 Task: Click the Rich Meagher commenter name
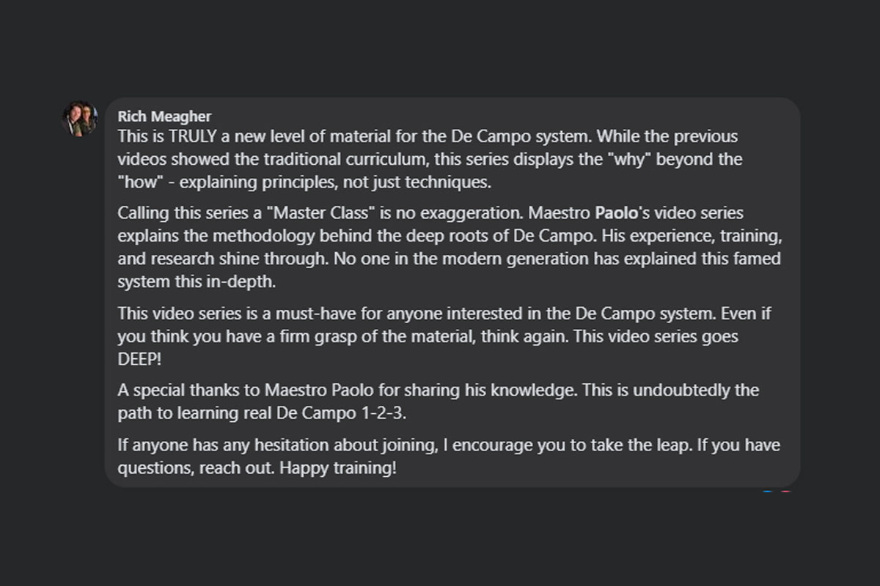164,116
